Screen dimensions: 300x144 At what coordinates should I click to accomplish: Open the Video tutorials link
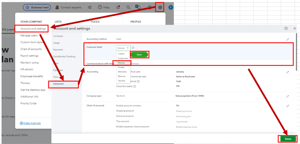32,123
